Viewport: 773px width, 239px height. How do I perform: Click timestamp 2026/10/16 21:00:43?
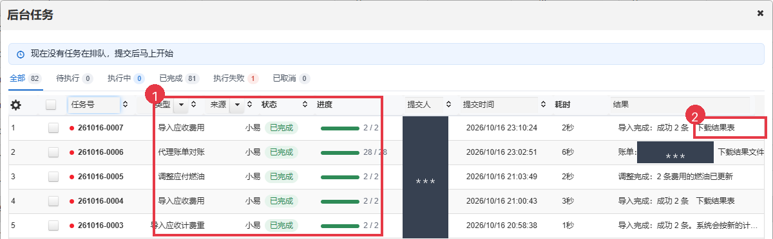pyautogui.click(x=502, y=201)
